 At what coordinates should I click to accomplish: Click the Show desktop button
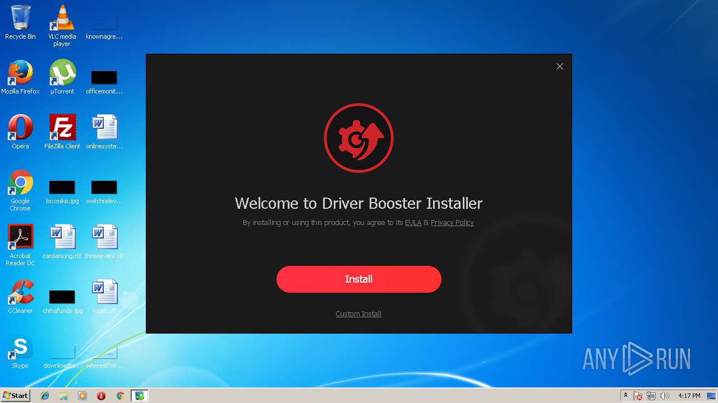[711, 396]
